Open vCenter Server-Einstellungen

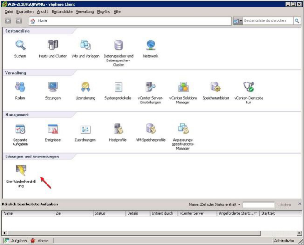click(151, 93)
